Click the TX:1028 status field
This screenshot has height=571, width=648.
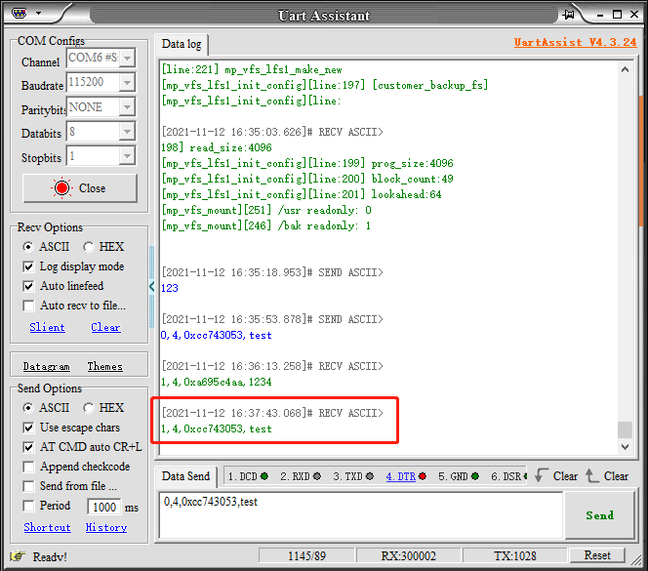point(514,555)
